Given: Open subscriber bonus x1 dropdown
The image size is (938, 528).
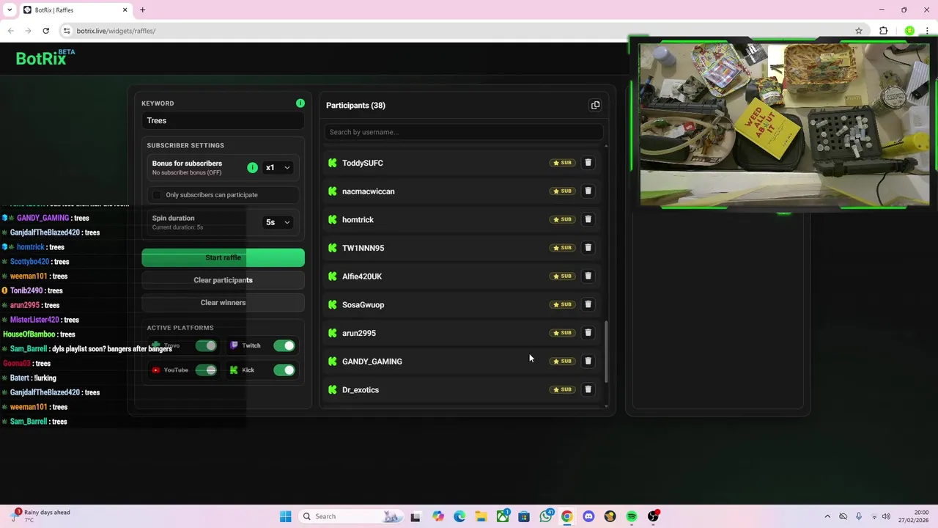Looking at the screenshot, I should click(x=278, y=168).
